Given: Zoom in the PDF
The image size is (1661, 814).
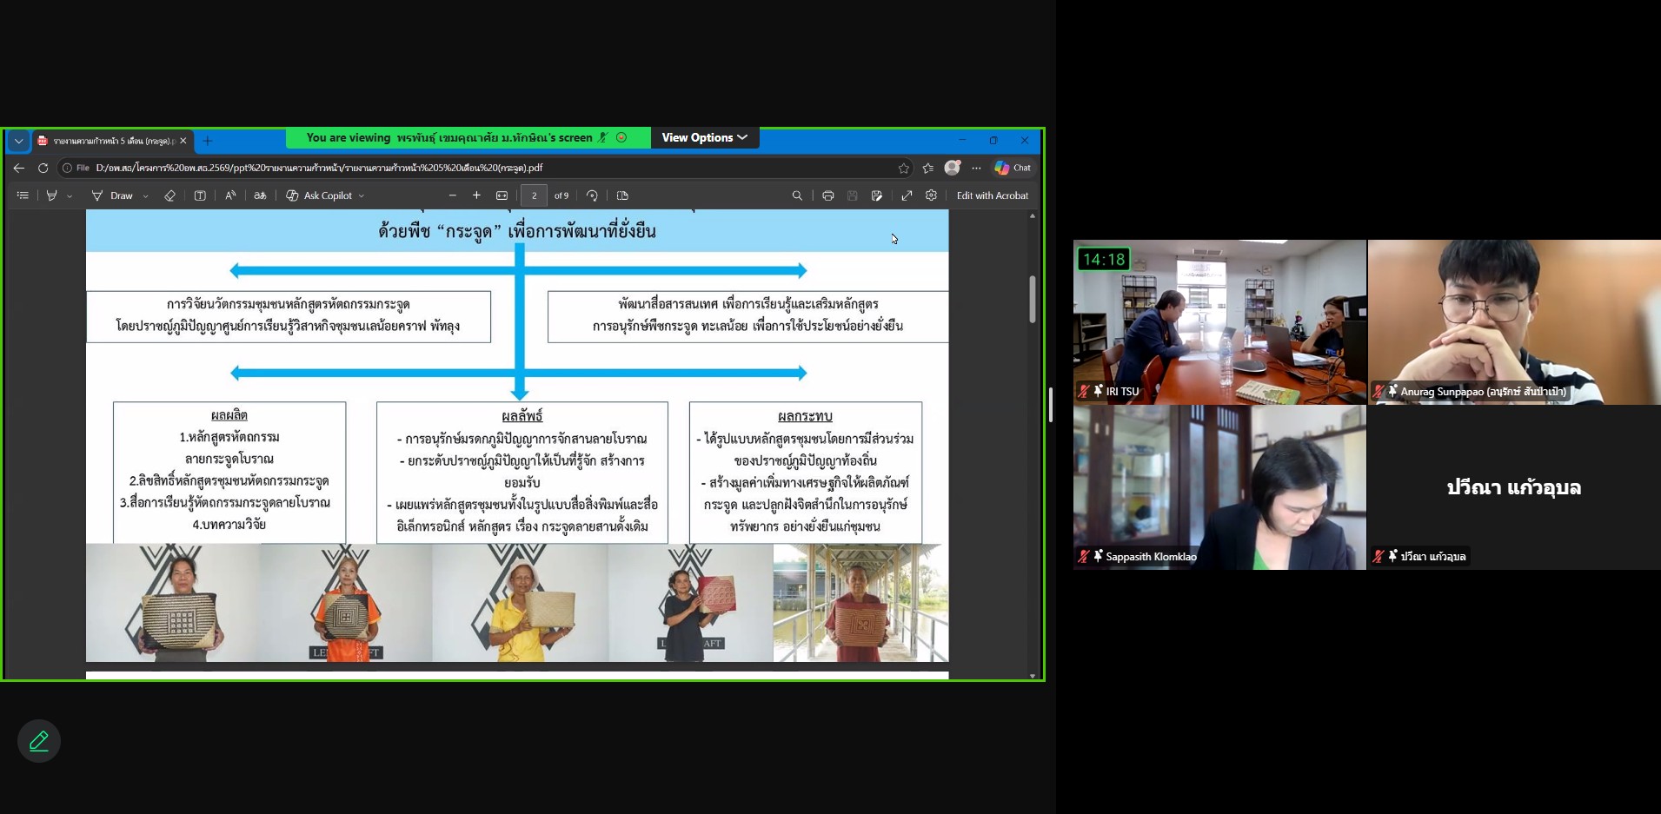Looking at the screenshot, I should (476, 195).
